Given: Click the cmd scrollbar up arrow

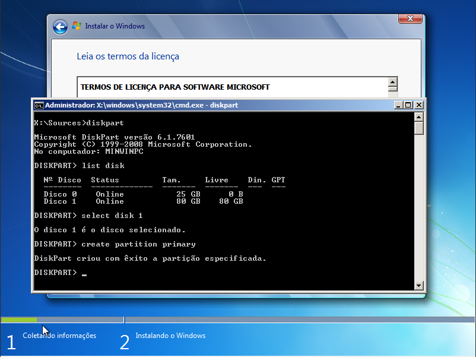Looking at the screenshot, I should tap(419, 117).
